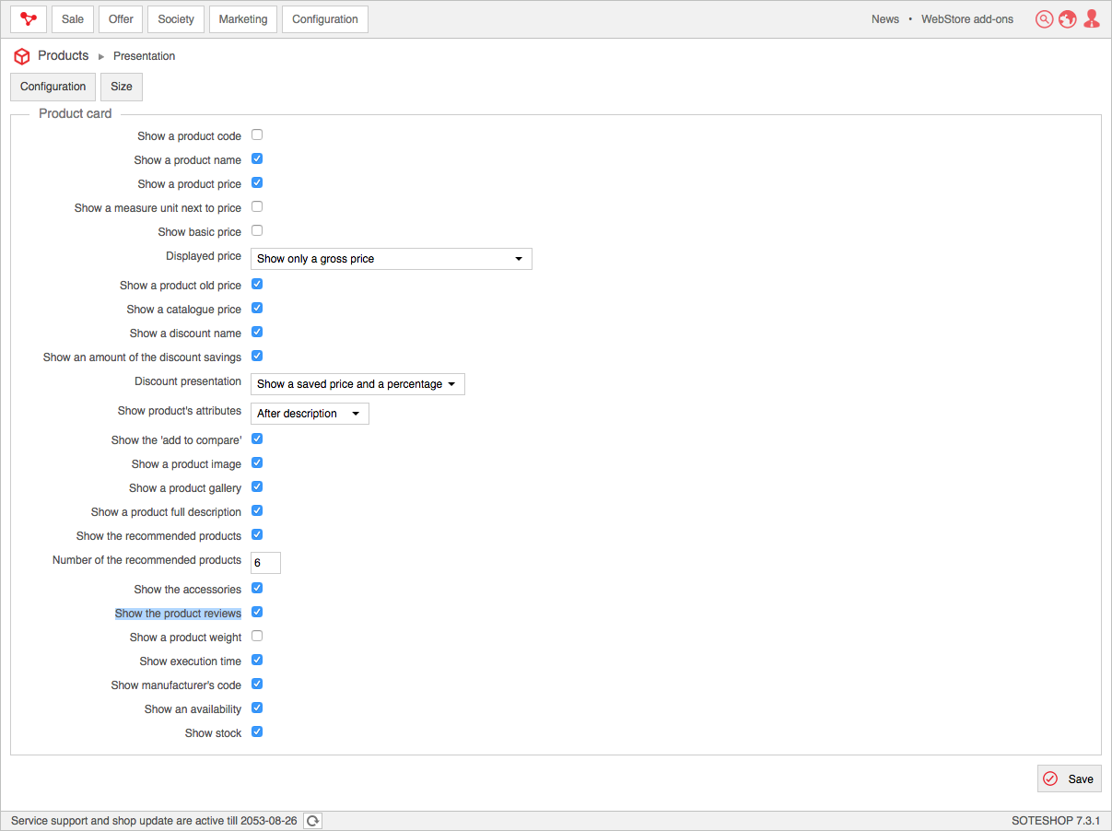Enable Show a product weight checkbox
This screenshot has height=831, width=1112.
(x=257, y=636)
